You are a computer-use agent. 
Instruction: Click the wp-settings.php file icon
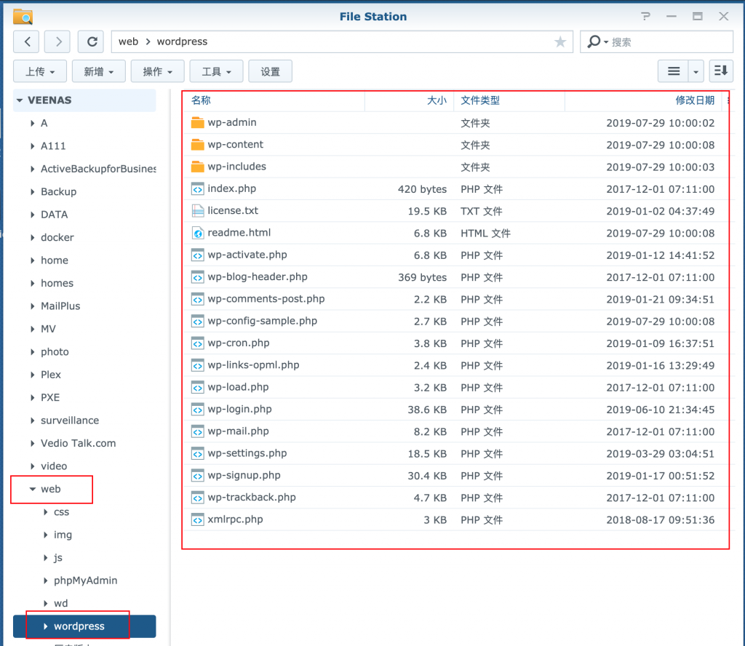click(198, 454)
